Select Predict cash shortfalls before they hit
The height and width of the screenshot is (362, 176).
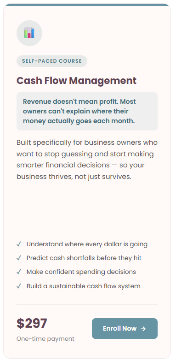pos(84,258)
